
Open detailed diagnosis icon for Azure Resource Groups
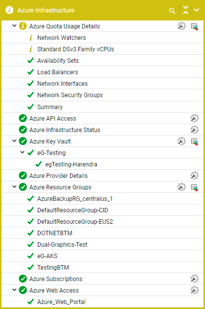(195, 187)
